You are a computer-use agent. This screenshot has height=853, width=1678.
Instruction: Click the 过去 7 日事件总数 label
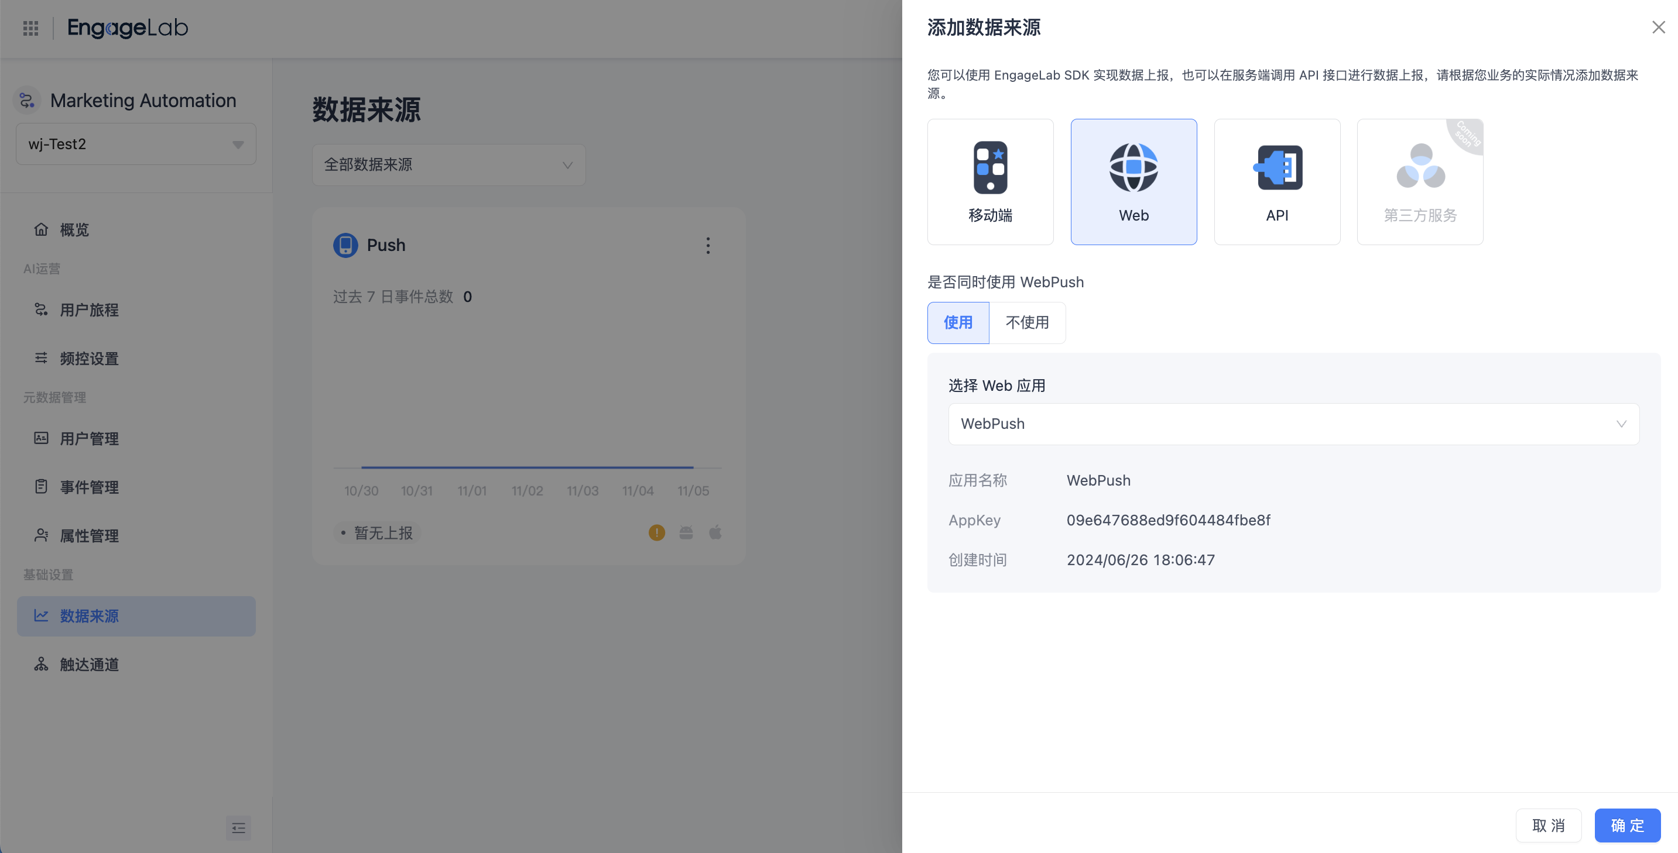coord(393,296)
